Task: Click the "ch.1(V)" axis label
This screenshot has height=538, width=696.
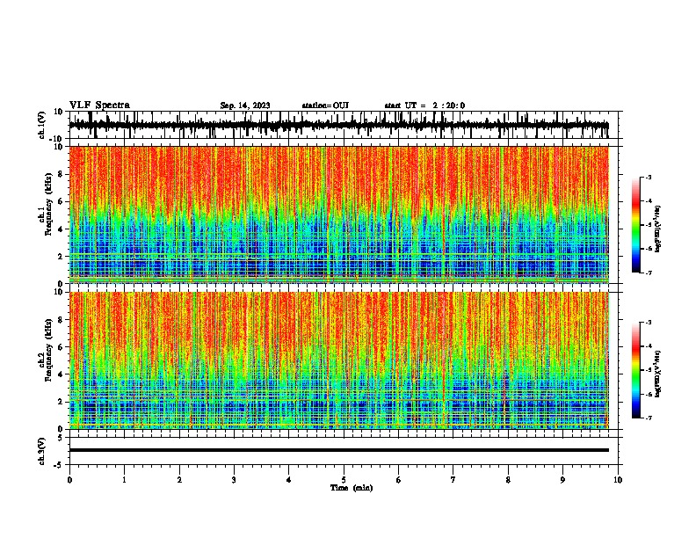Action: (42, 125)
